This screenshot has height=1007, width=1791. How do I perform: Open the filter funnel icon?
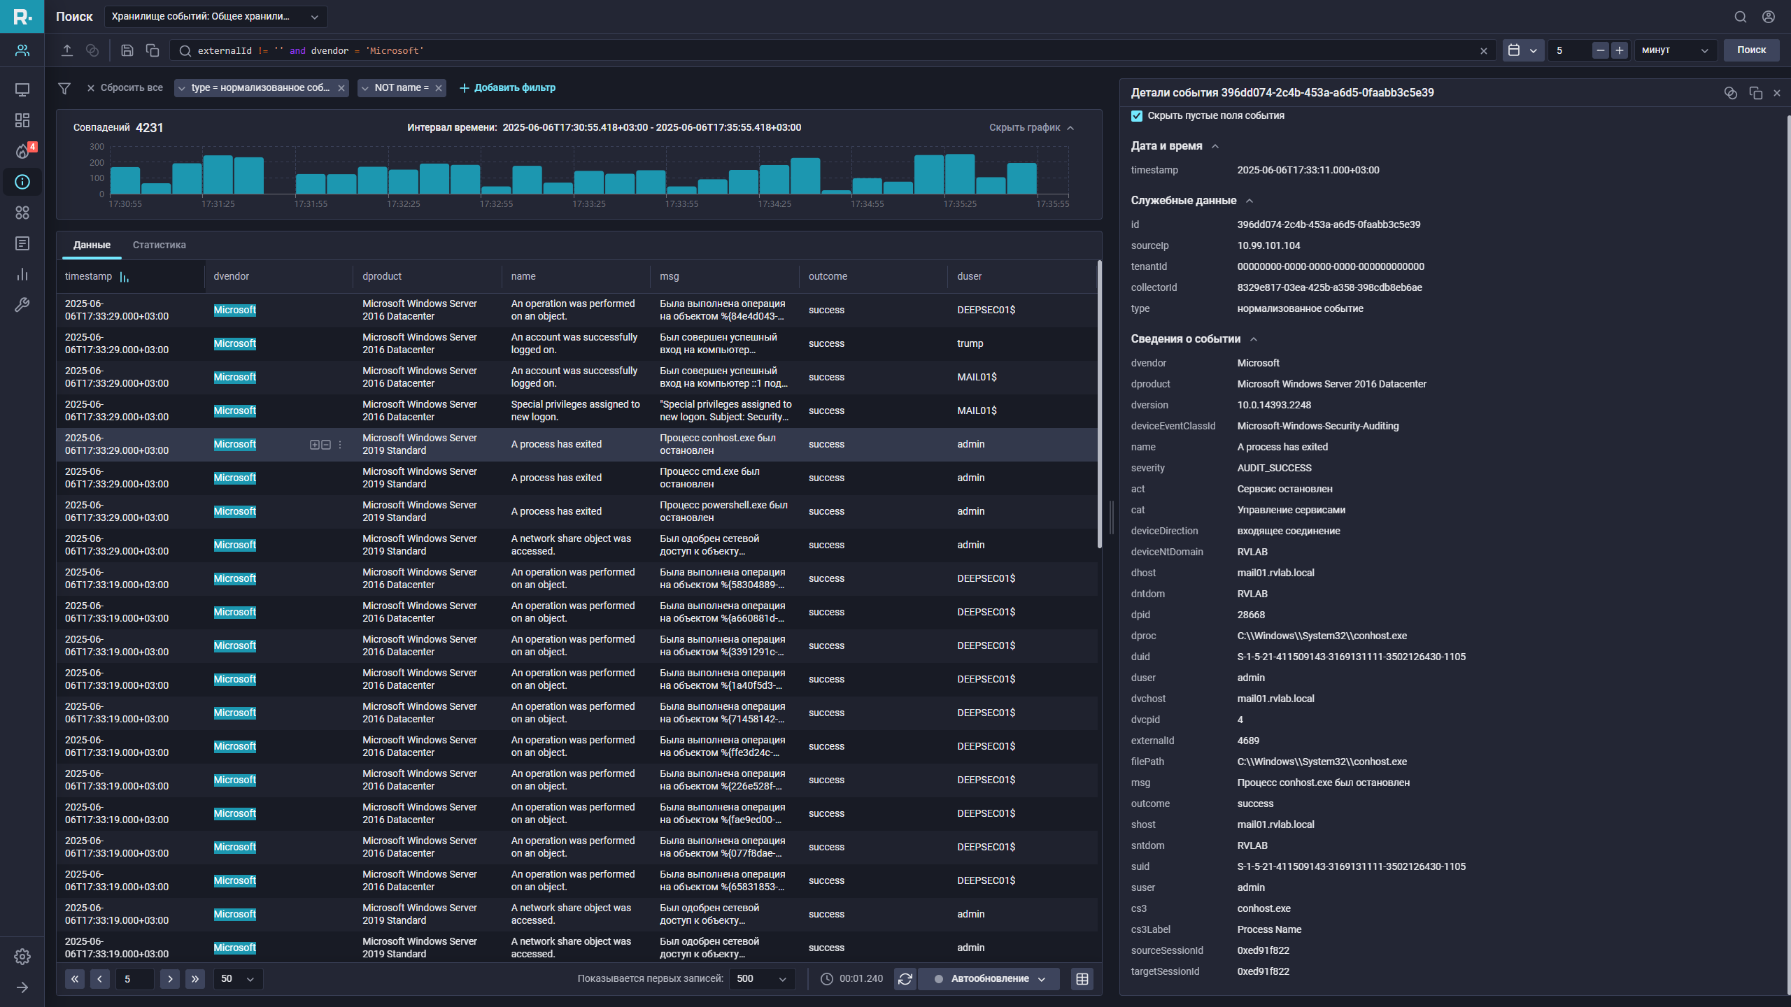(64, 88)
